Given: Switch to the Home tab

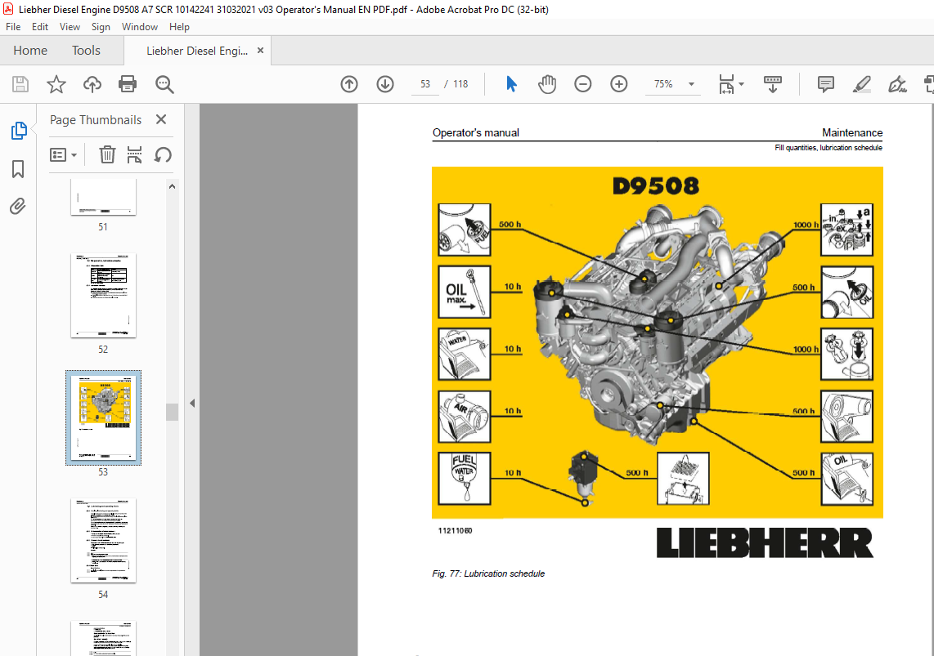Looking at the screenshot, I should pos(30,51).
